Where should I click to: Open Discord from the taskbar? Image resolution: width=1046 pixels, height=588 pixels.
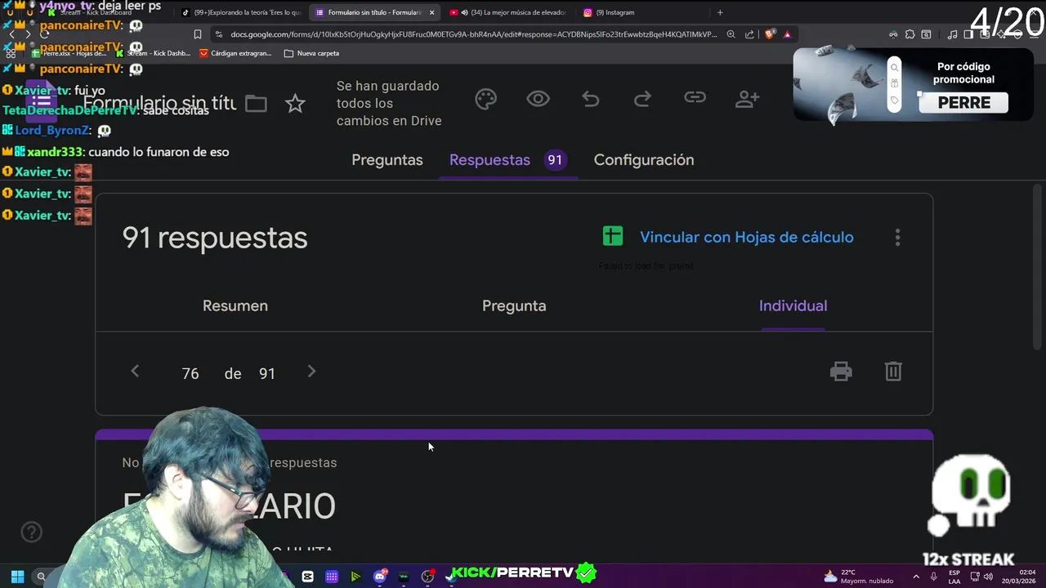(379, 577)
